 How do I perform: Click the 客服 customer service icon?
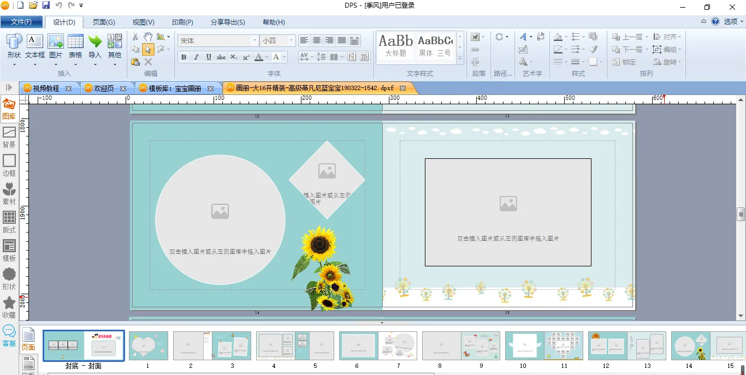pos(9,336)
